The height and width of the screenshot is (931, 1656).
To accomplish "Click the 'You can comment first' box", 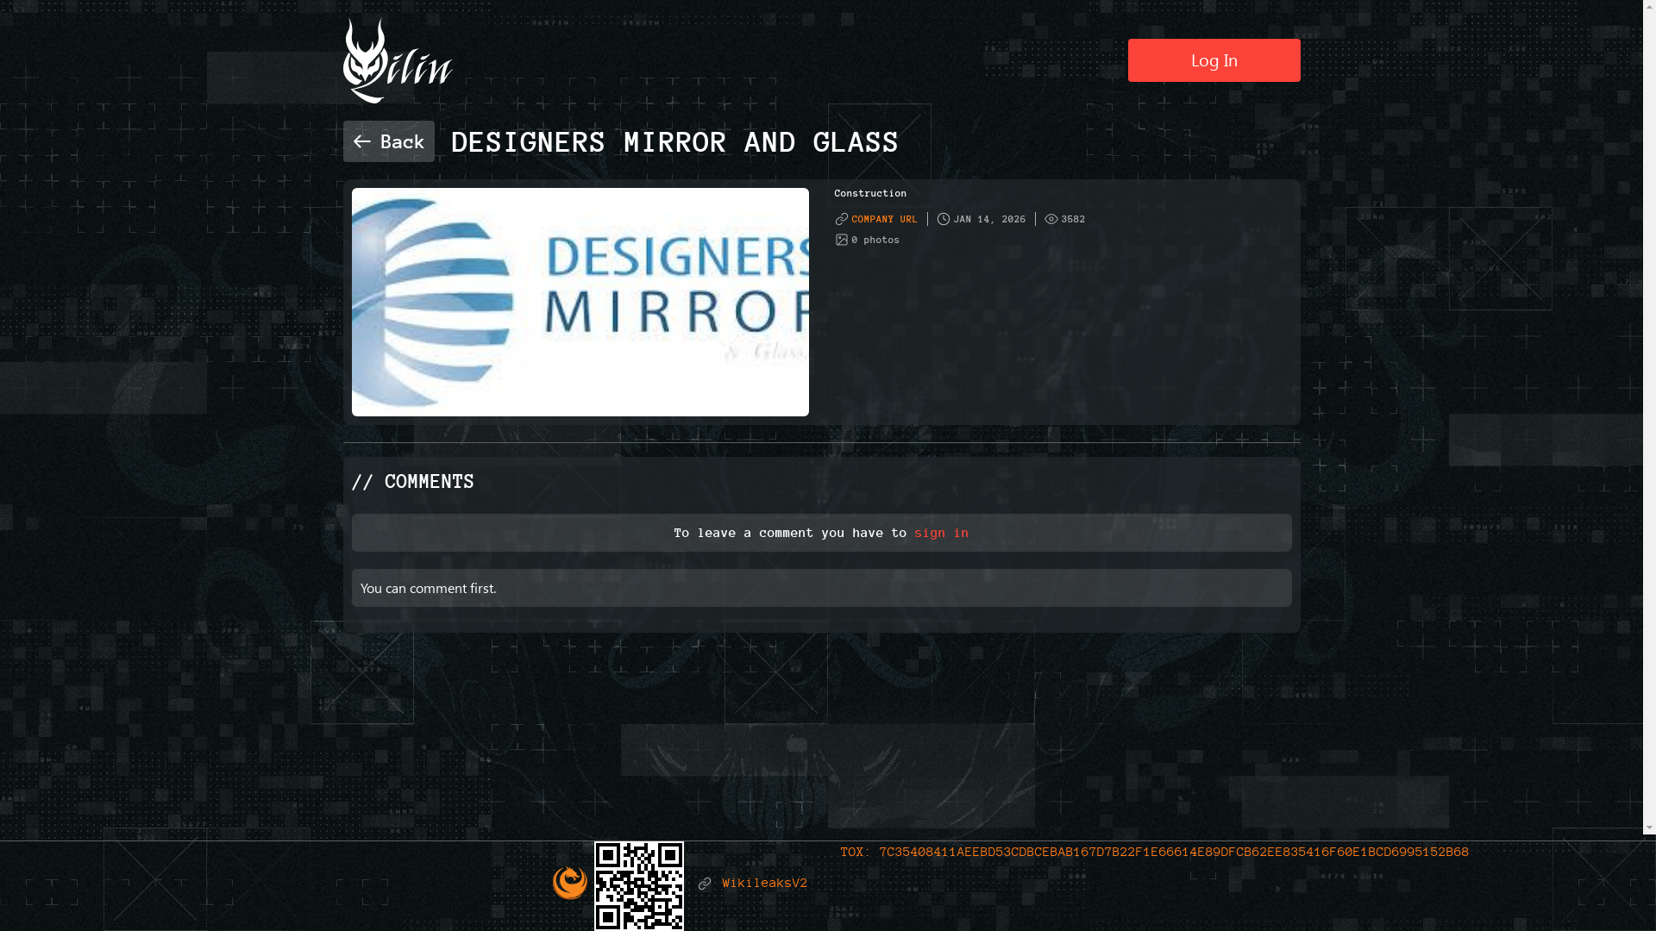I will click(x=821, y=588).
